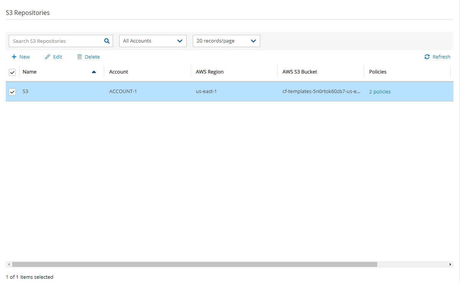Click the Name column sort arrow

pyautogui.click(x=94, y=72)
